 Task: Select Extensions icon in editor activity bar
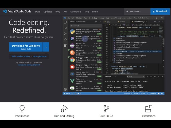65,45
